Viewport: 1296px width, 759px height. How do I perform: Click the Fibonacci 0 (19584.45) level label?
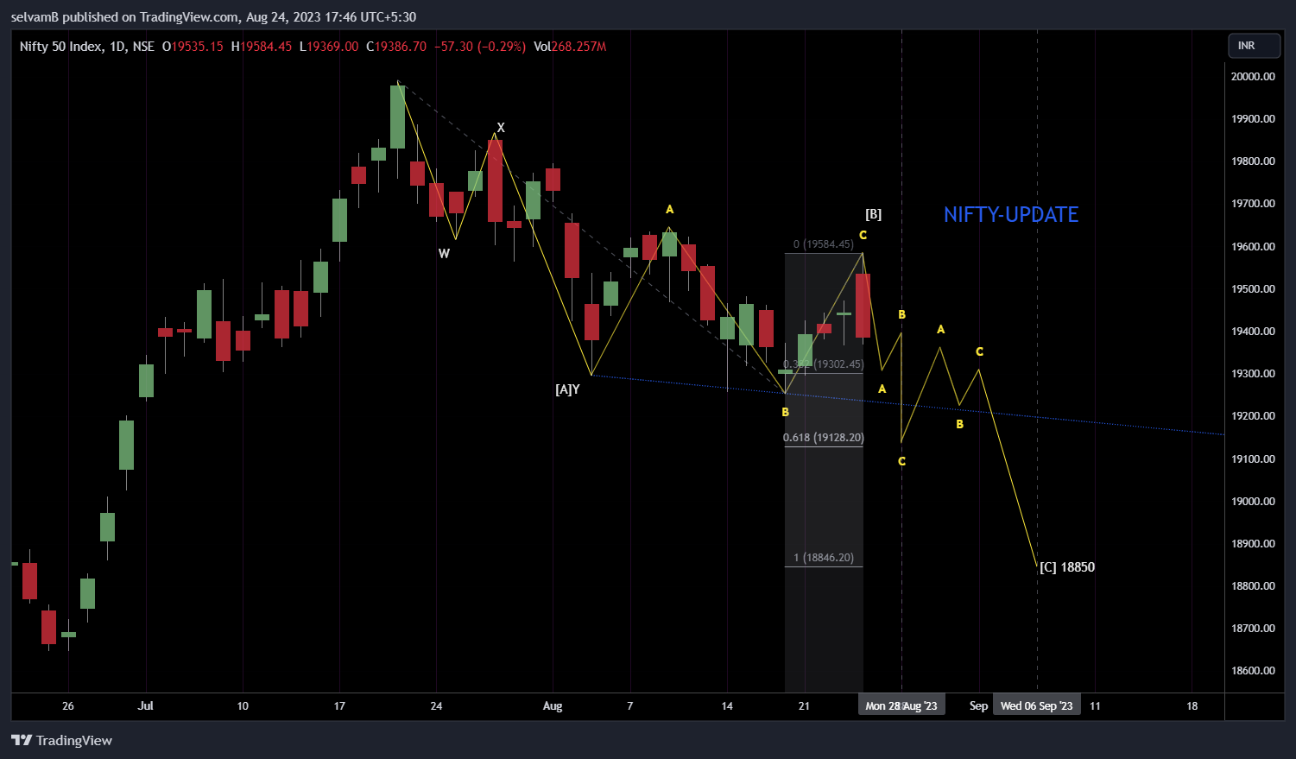point(824,244)
